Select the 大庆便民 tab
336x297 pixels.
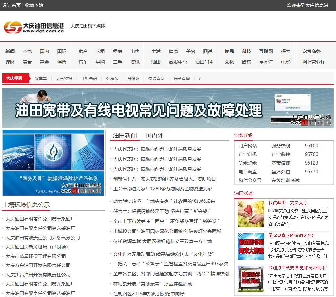16,78
